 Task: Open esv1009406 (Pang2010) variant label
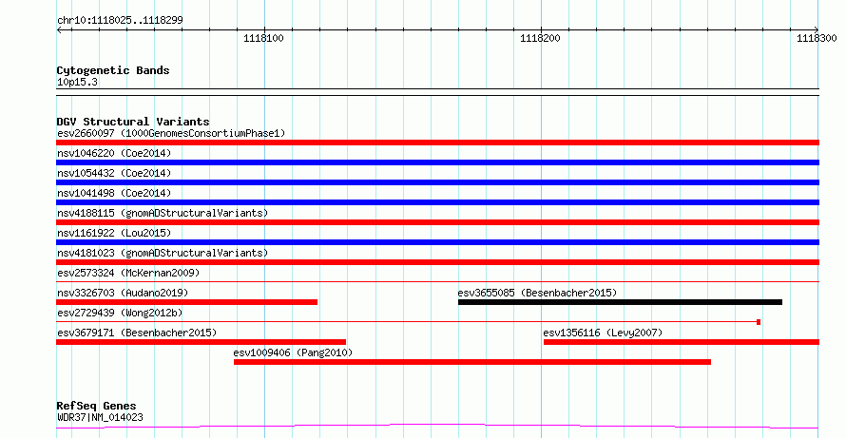click(293, 352)
